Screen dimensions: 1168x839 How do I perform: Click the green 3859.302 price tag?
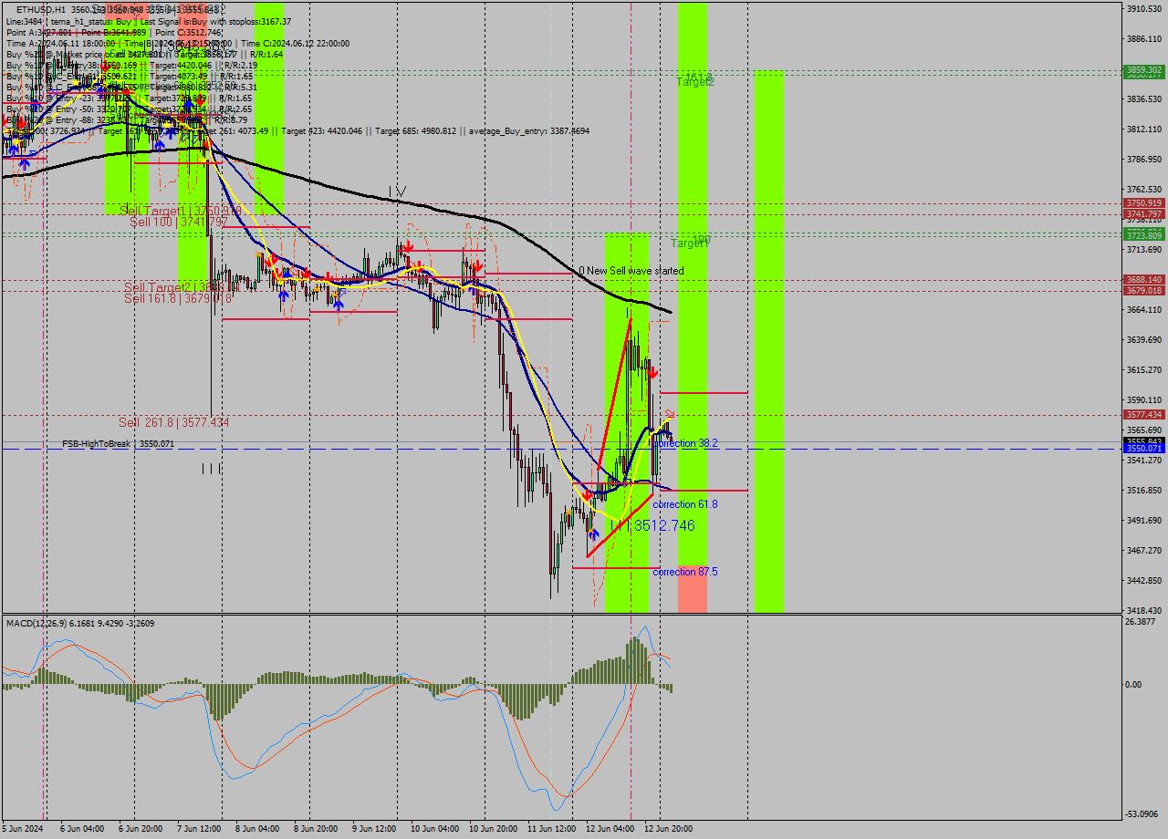tap(1143, 70)
